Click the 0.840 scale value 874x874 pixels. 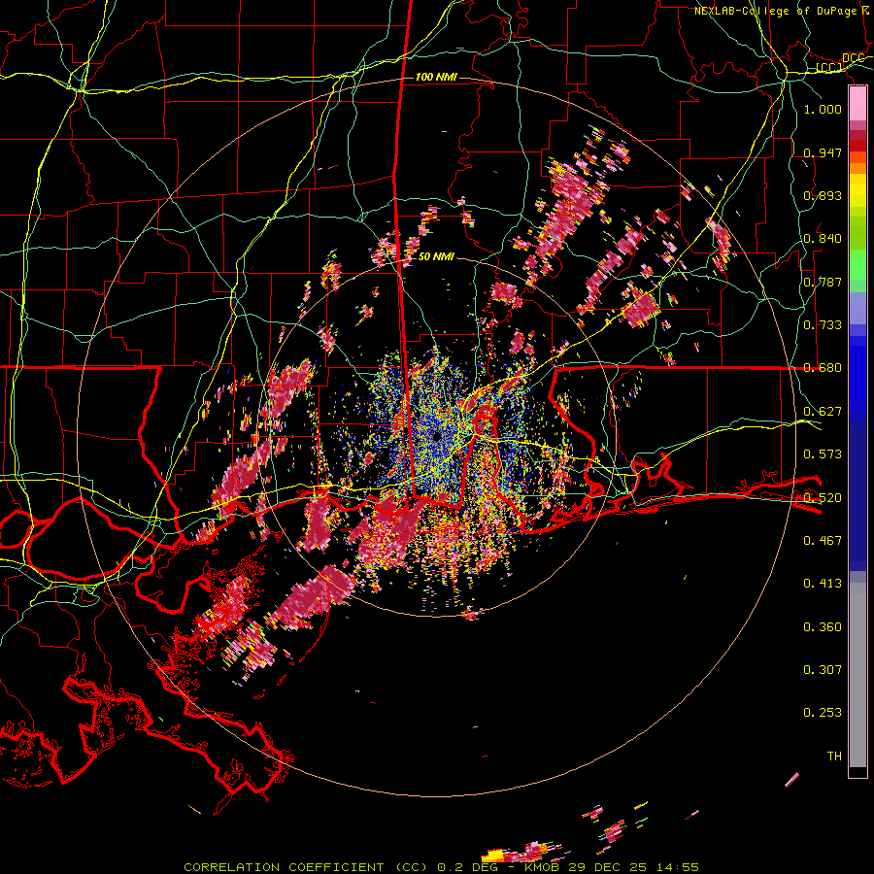click(823, 239)
